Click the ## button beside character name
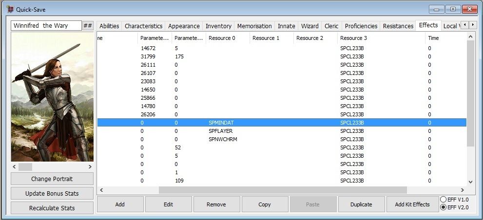Viewport: 483px width, 220px height. (x=88, y=26)
